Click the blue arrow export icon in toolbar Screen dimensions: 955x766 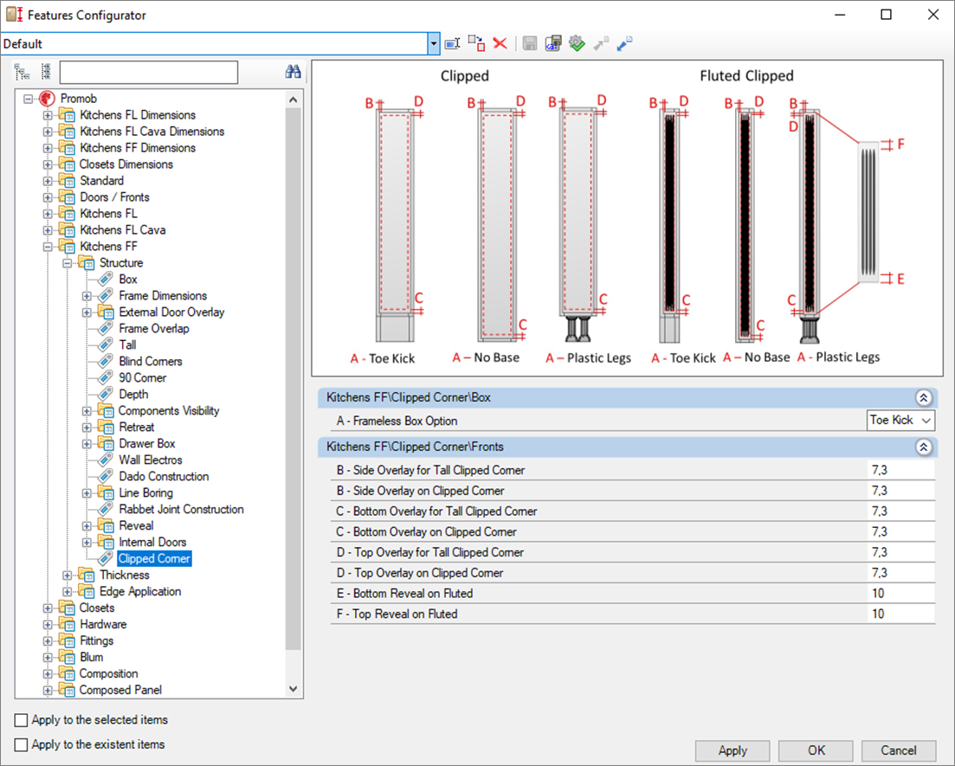click(x=624, y=43)
